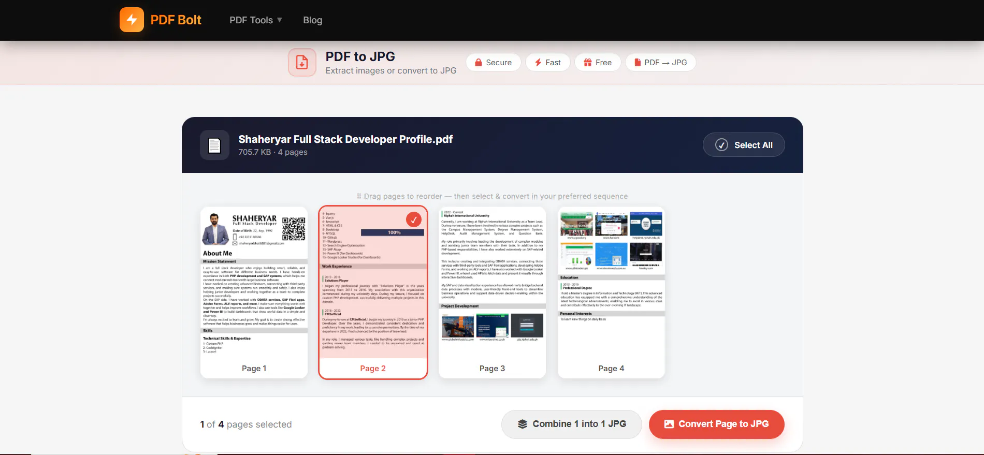
Task: Click the 'PDF to JPG' heading
Action: click(360, 56)
